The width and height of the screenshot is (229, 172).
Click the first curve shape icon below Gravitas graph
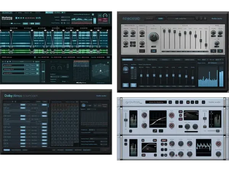click(155, 131)
